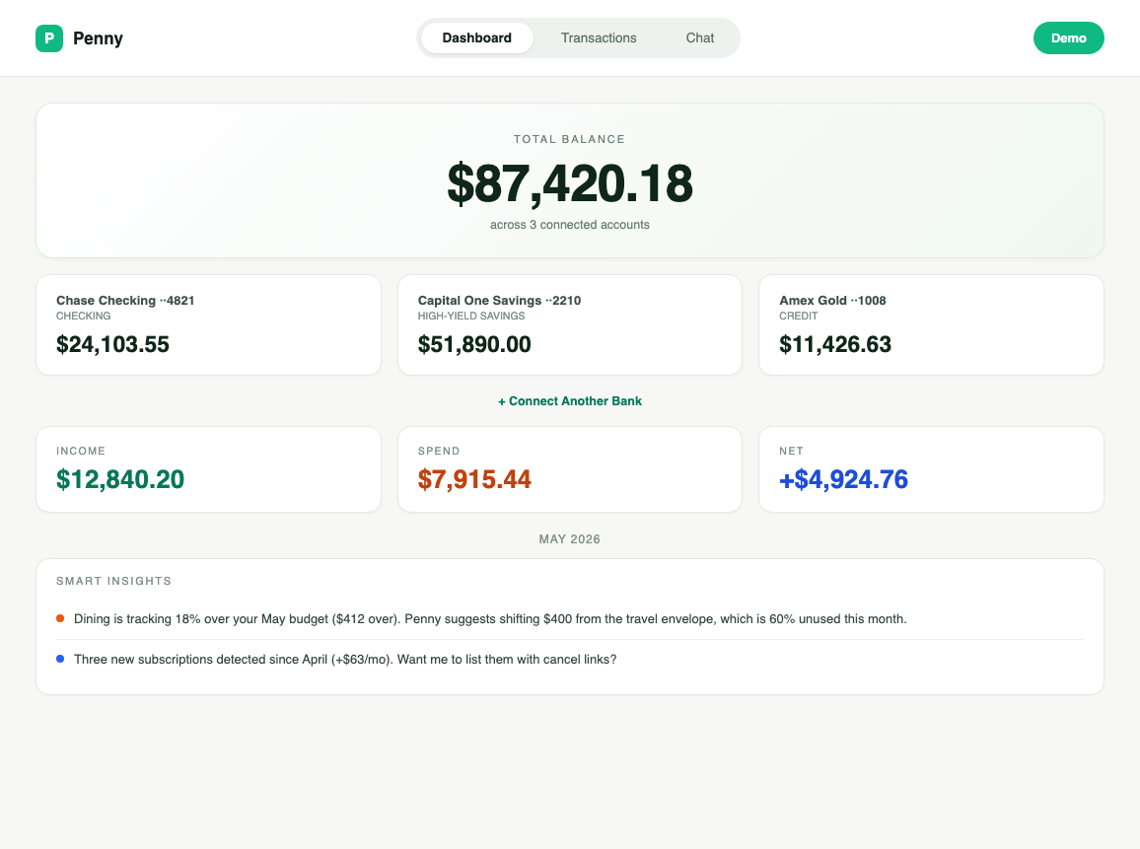Open the Capital One Savings ··2210 card

point(570,325)
